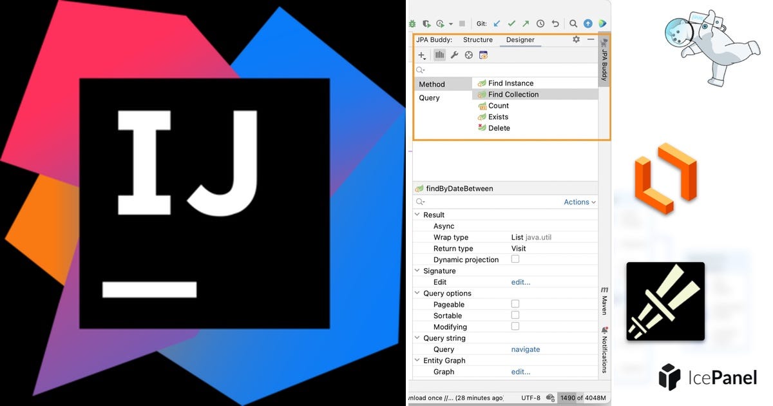The height and width of the screenshot is (406, 773).
Task: Click the debug bug icon
Action: tap(412, 23)
